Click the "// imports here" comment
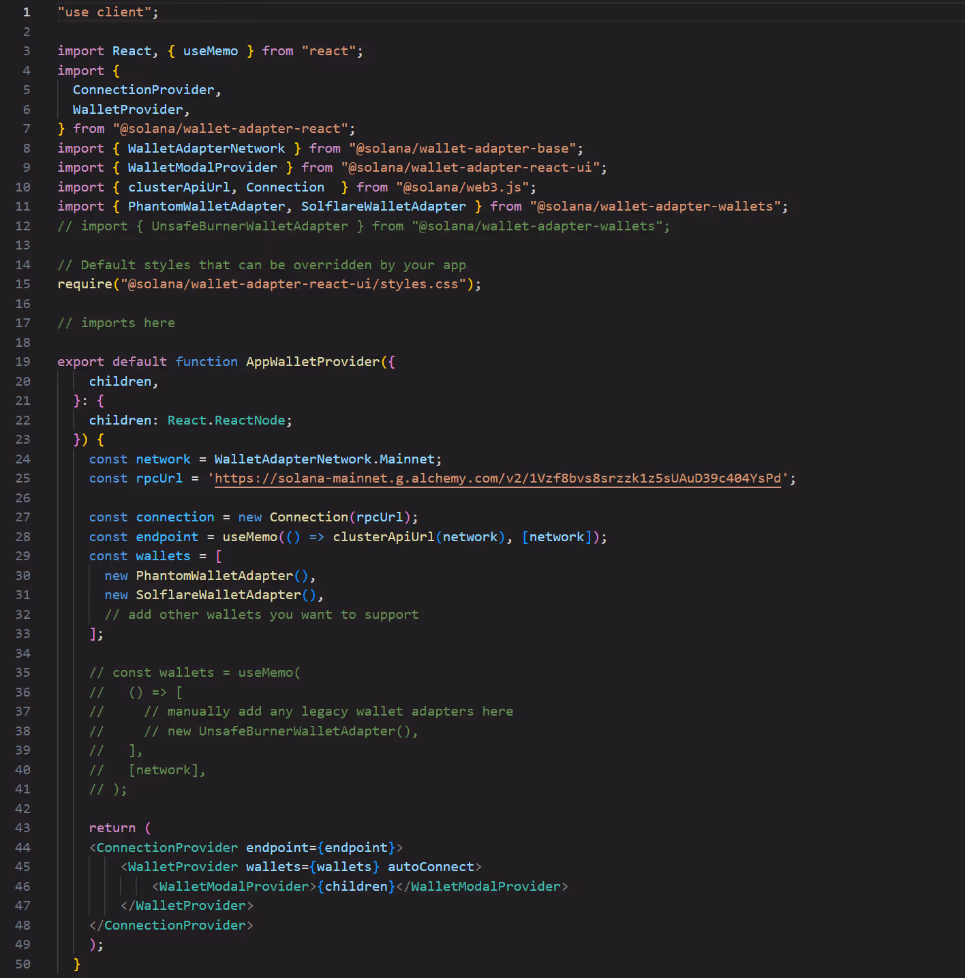Screen dimensions: 965x978 point(116,323)
